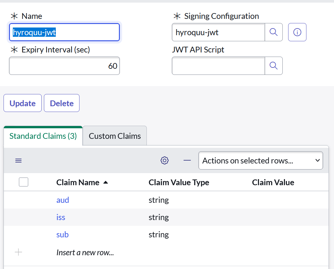Screen dimensions: 334x269
Task: Click the sort arrow on Claim Name
Action: (106, 182)
